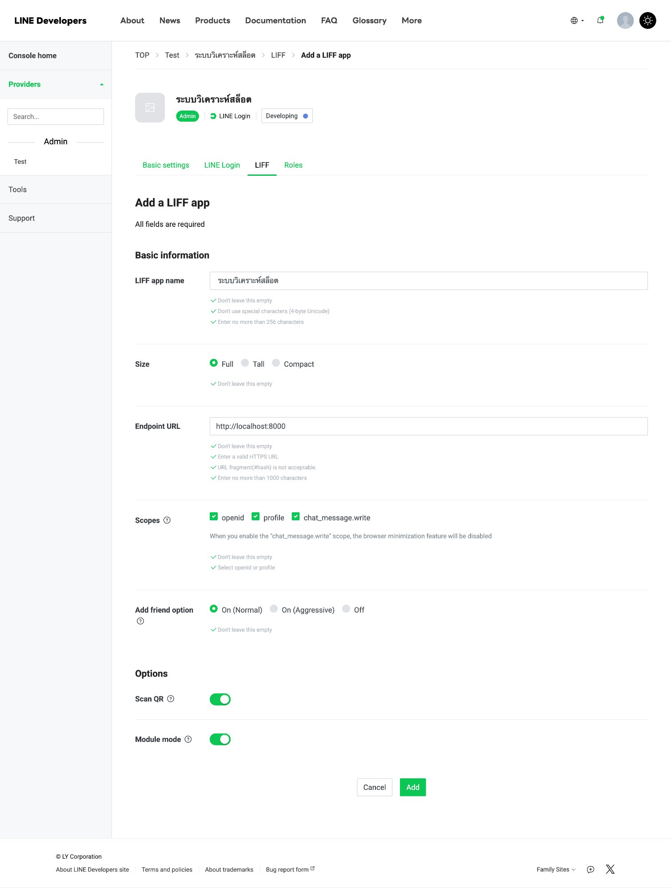Click the LINE Developers logo
The height and width of the screenshot is (888, 671).
[x=51, y=20]
